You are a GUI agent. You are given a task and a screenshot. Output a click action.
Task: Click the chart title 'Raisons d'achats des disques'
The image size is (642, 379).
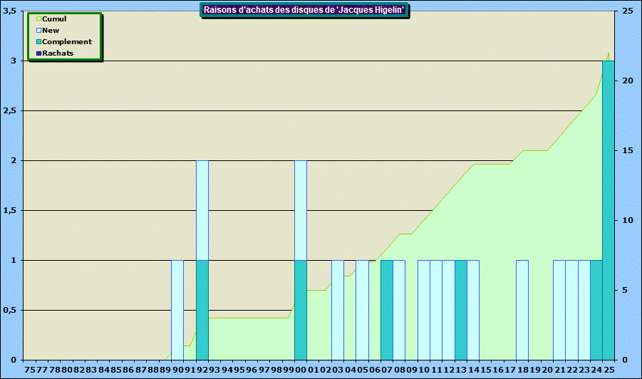tap(305, 10)
